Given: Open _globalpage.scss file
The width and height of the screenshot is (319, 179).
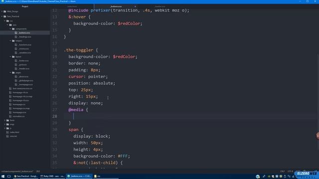Looking at the screenshot, I should (26, 81).
